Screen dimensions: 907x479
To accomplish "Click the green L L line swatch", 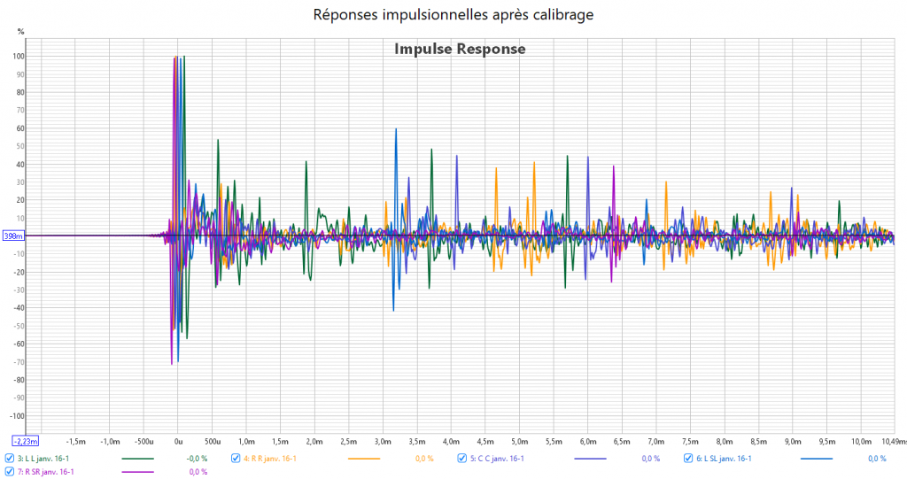I will click(138, 459).
